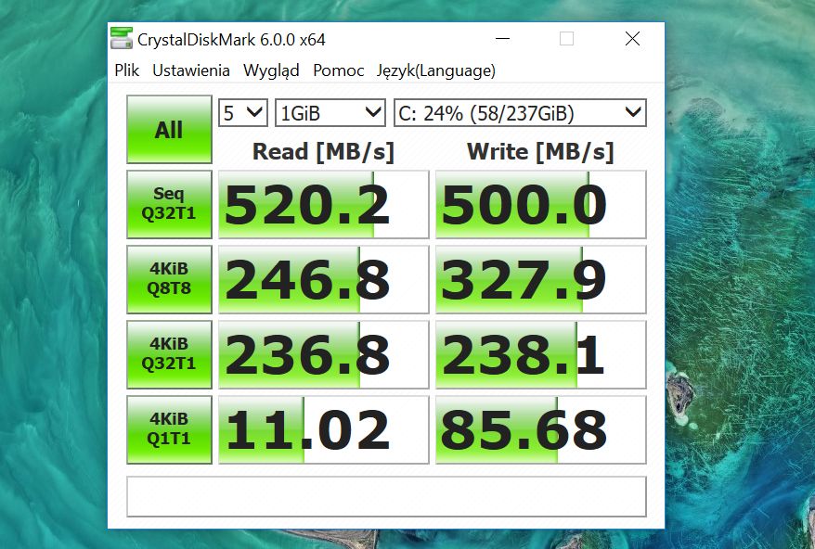Image resolution: width=815 pixels, height=549 pixels.
Task: Minimize the CrystalDiskMark window
Action: pos(502,39)
